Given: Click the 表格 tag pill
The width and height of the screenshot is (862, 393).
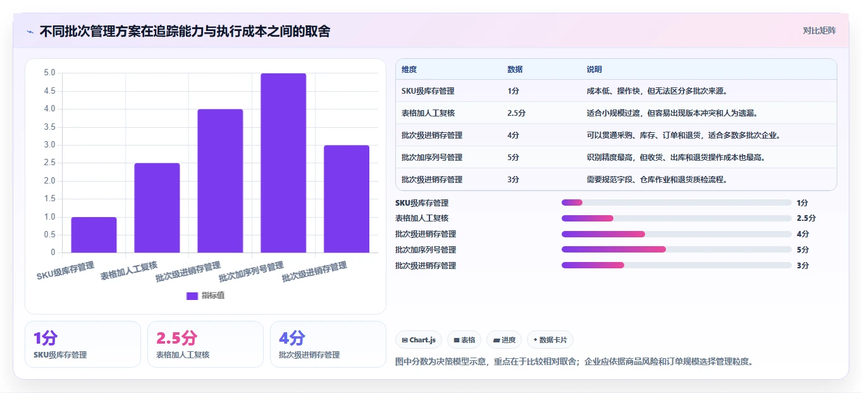Looking at the screenshot, I should pos(464,340).
